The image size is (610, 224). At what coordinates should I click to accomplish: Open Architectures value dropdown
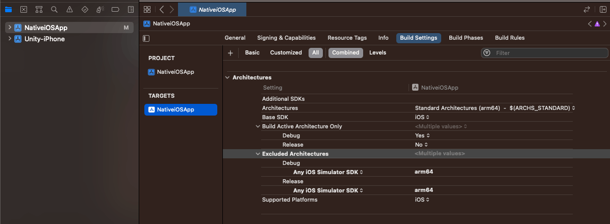click(x=495, y=108)
